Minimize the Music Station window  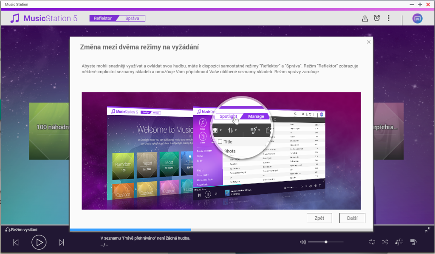[x=412, y=4]
